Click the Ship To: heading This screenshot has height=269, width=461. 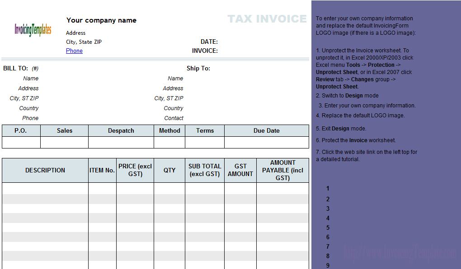[x=198, y=69]
